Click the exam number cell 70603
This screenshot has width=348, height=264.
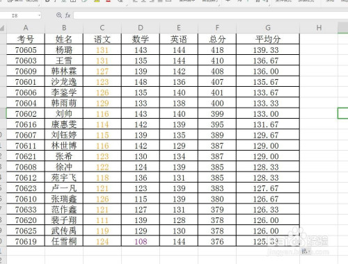click(x=26, y=60)
